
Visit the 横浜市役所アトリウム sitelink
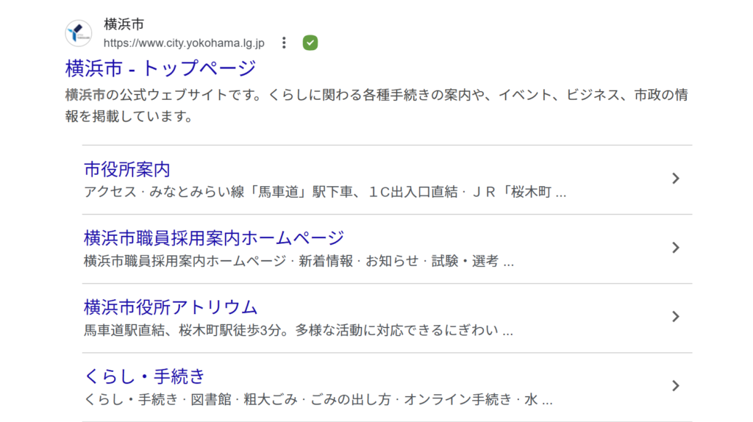tap(171, 307)
